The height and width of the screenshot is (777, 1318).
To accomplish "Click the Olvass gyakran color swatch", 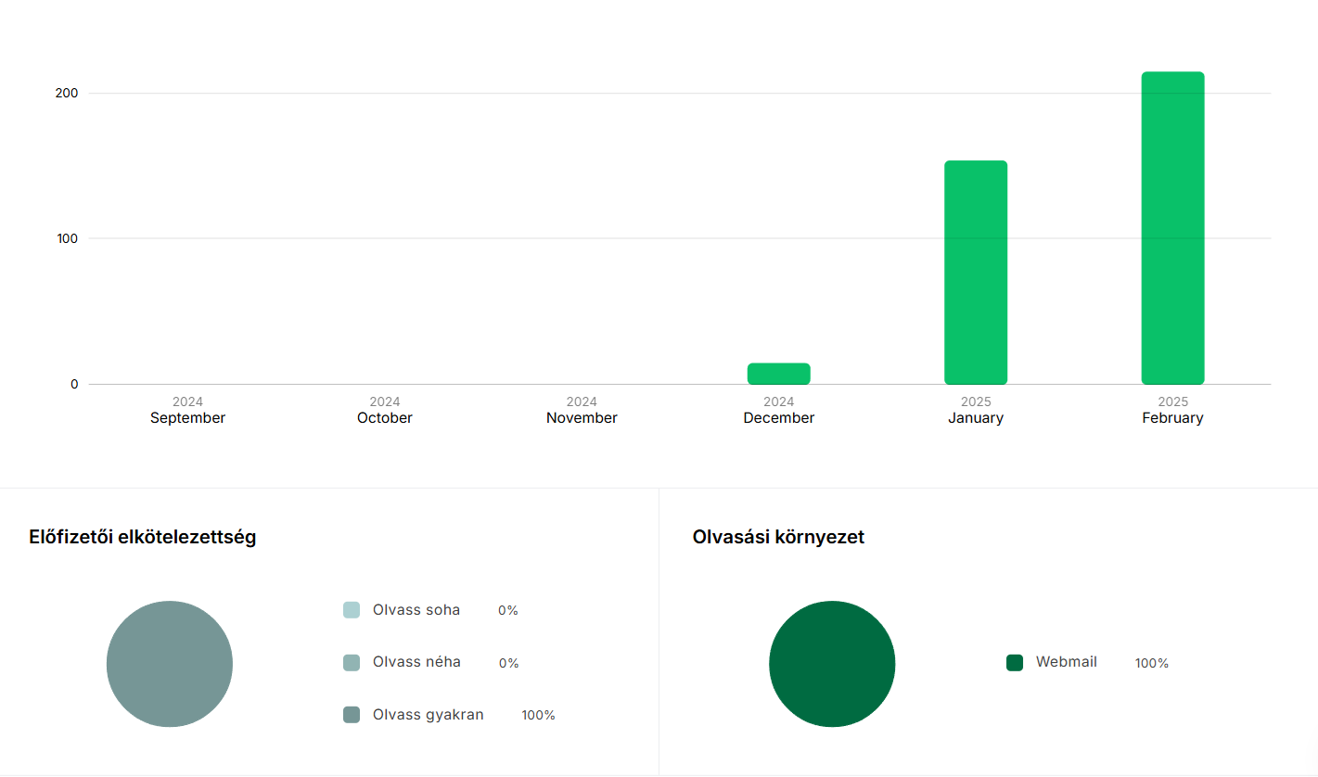I will [352, 715].
